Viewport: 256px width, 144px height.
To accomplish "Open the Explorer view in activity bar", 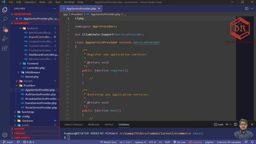I will click(x=5, y=10).
